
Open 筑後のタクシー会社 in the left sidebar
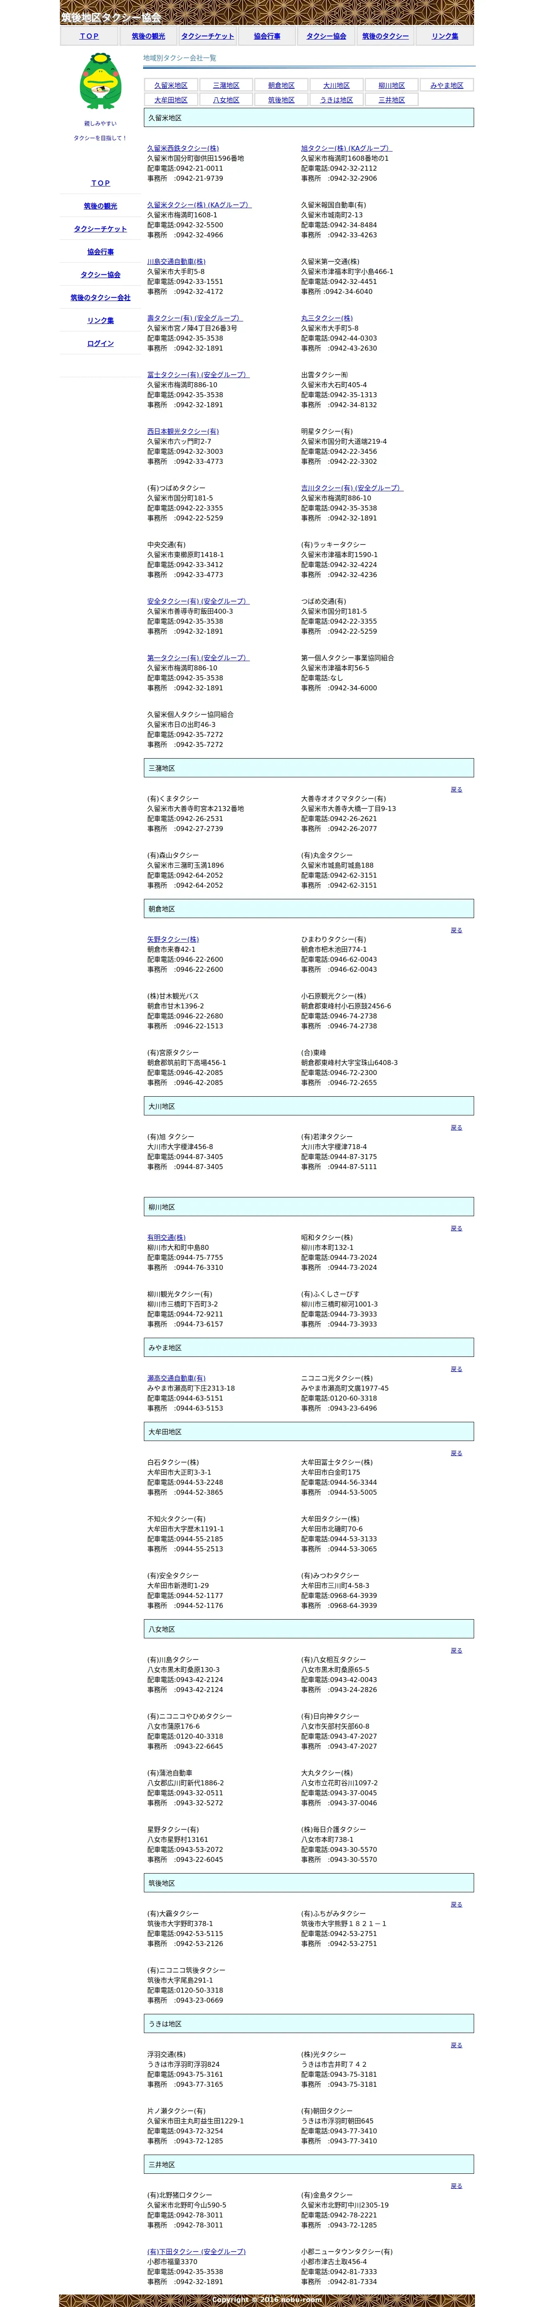(100, 297)
